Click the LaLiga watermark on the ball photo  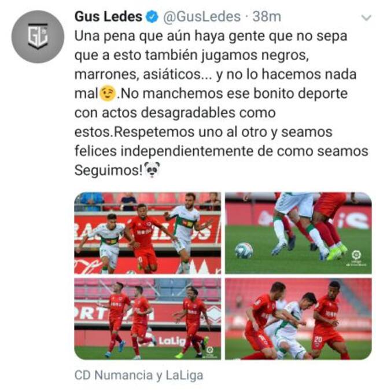point(356,259)
